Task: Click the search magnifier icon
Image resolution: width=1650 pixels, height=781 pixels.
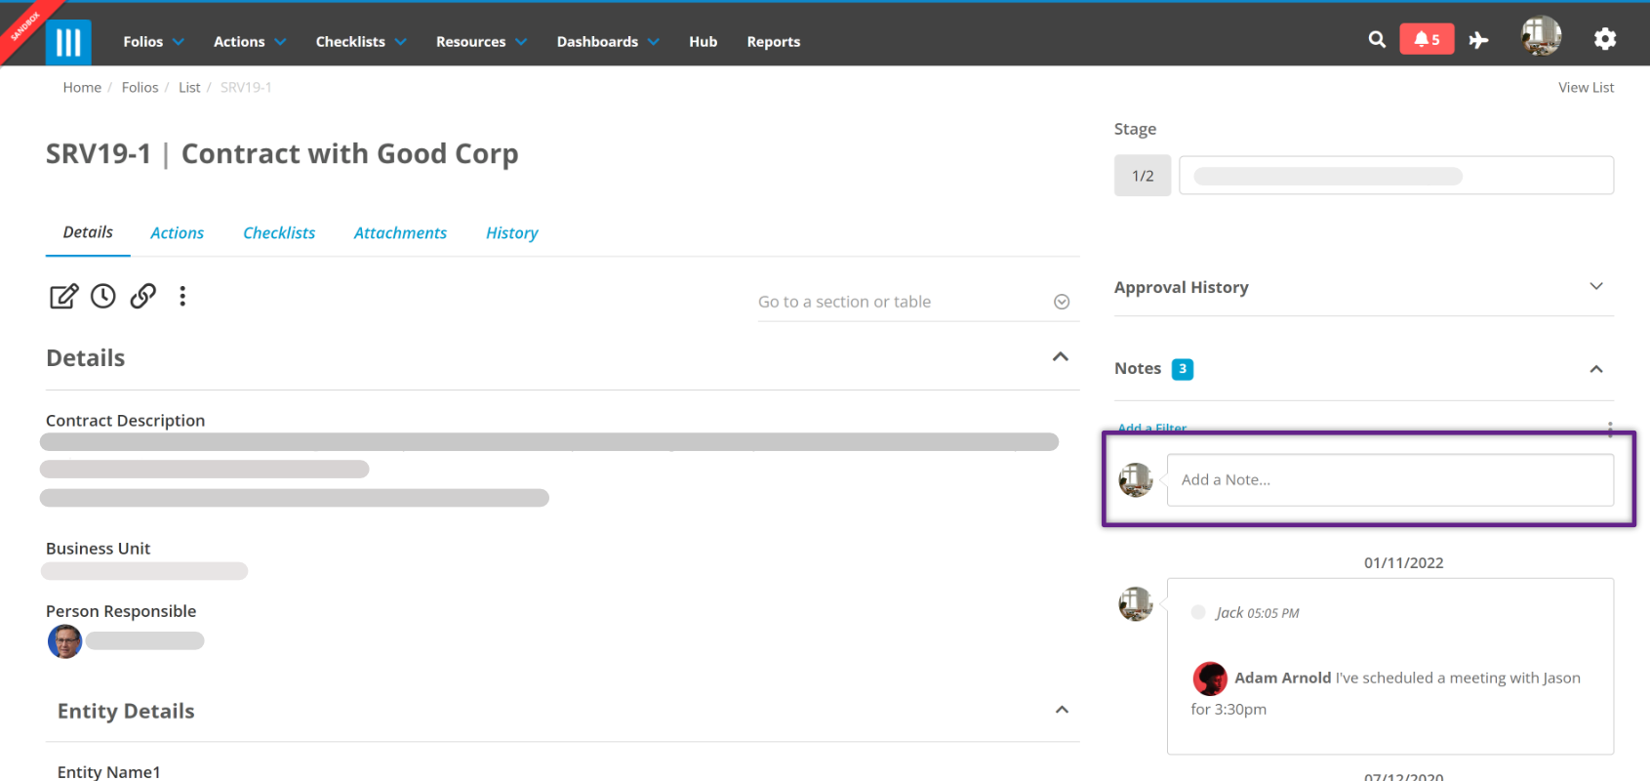Action: (1377, 39)
